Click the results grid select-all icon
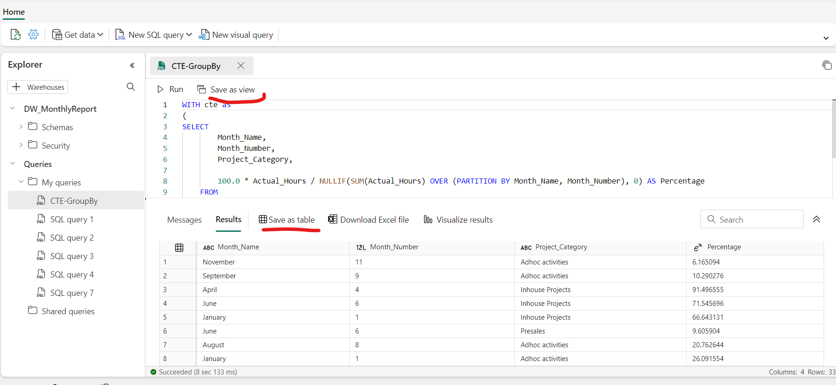This screenshot has width=836, height=385. coord(179,247)
